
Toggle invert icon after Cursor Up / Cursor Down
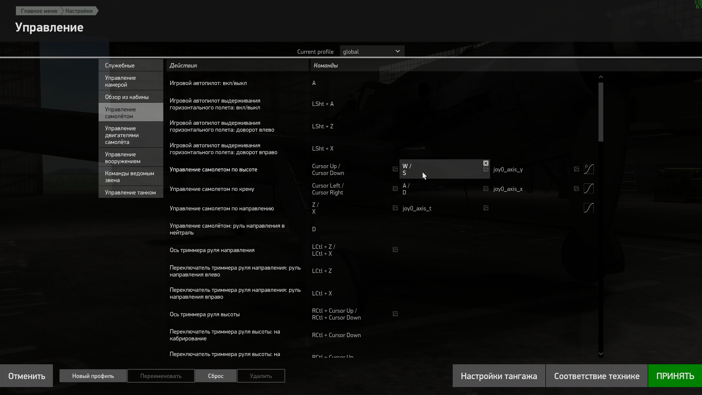click(395, 169)
